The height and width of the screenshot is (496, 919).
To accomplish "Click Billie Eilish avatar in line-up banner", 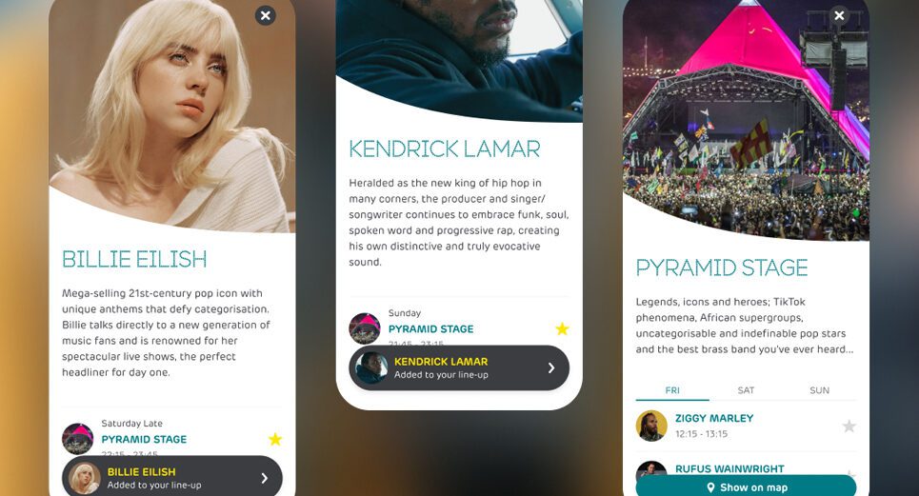I will tap(85, 479).
